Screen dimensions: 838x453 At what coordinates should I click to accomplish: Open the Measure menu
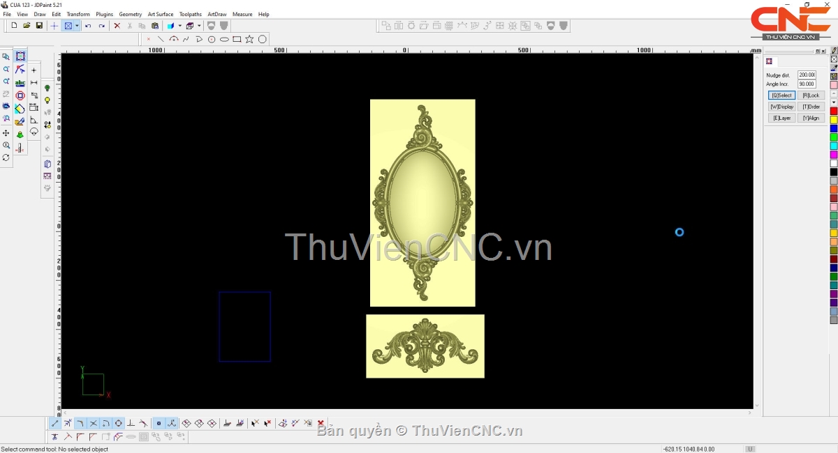[x=242, y=14]
